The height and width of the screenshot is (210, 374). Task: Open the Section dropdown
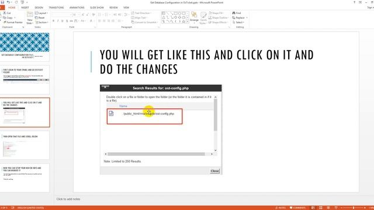coord(41,22)
